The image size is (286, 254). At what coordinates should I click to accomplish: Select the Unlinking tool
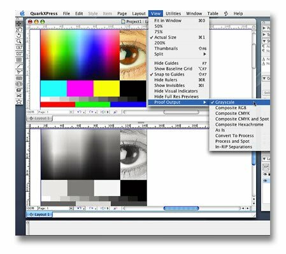point(19,84)
